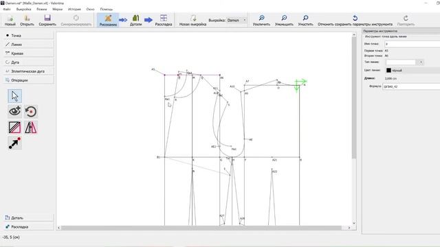Screen dimensions: 440x247
Task: Click the Имя точки input field
Action: point(412,44)
